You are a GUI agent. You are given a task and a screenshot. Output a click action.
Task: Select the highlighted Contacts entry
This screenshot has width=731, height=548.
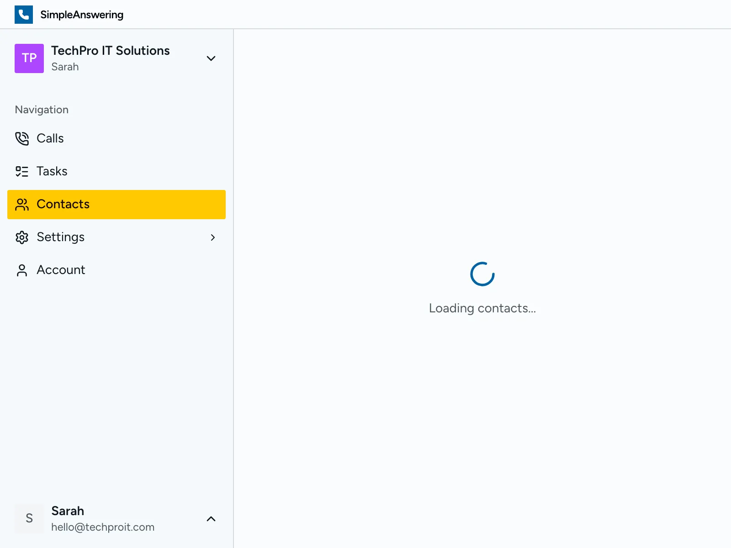coord(63,205)
